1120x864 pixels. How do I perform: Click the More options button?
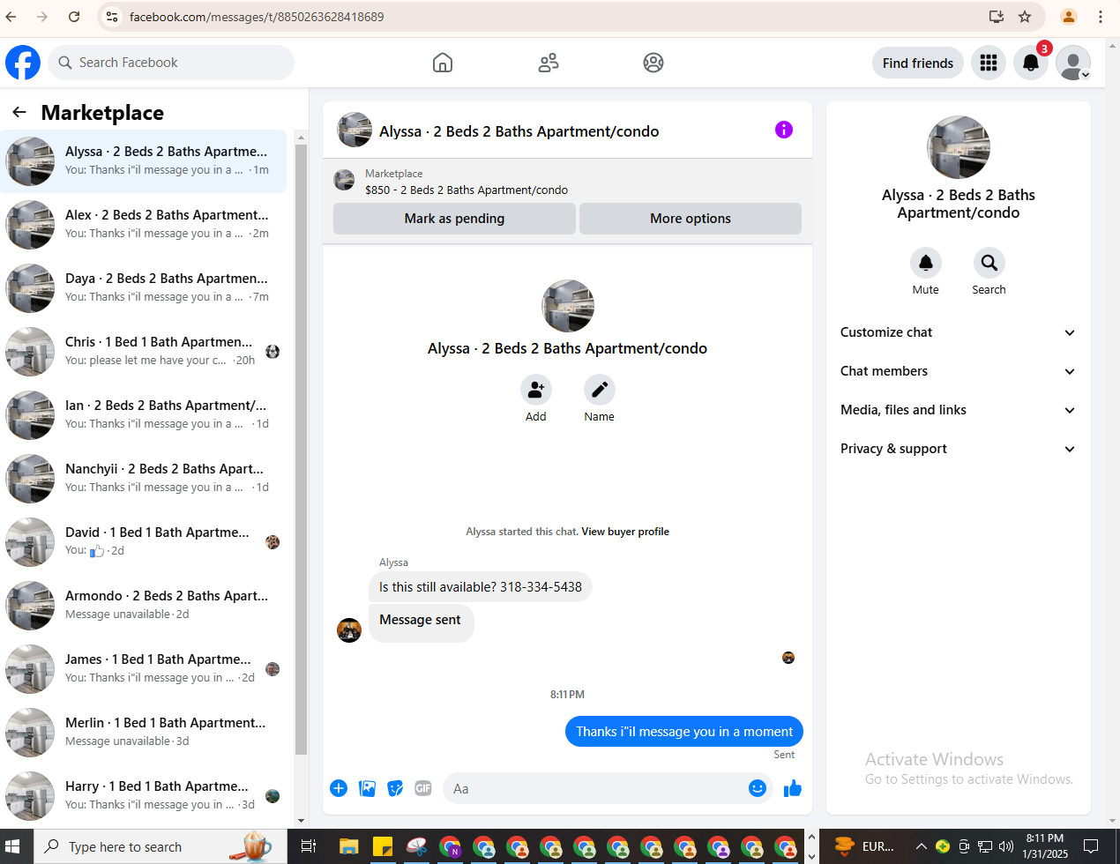[691, 219]
